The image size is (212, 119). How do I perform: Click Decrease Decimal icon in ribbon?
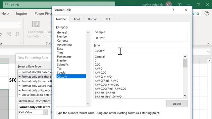click(x=17, y=34)
